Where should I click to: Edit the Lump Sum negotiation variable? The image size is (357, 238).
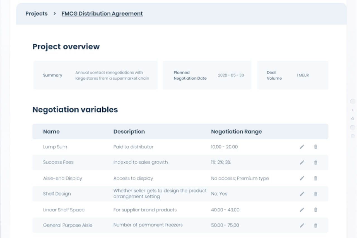tap(302, 146)
